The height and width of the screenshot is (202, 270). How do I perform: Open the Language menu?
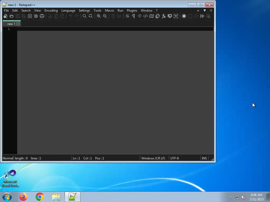pyautogui.click(x=68, y=11)
